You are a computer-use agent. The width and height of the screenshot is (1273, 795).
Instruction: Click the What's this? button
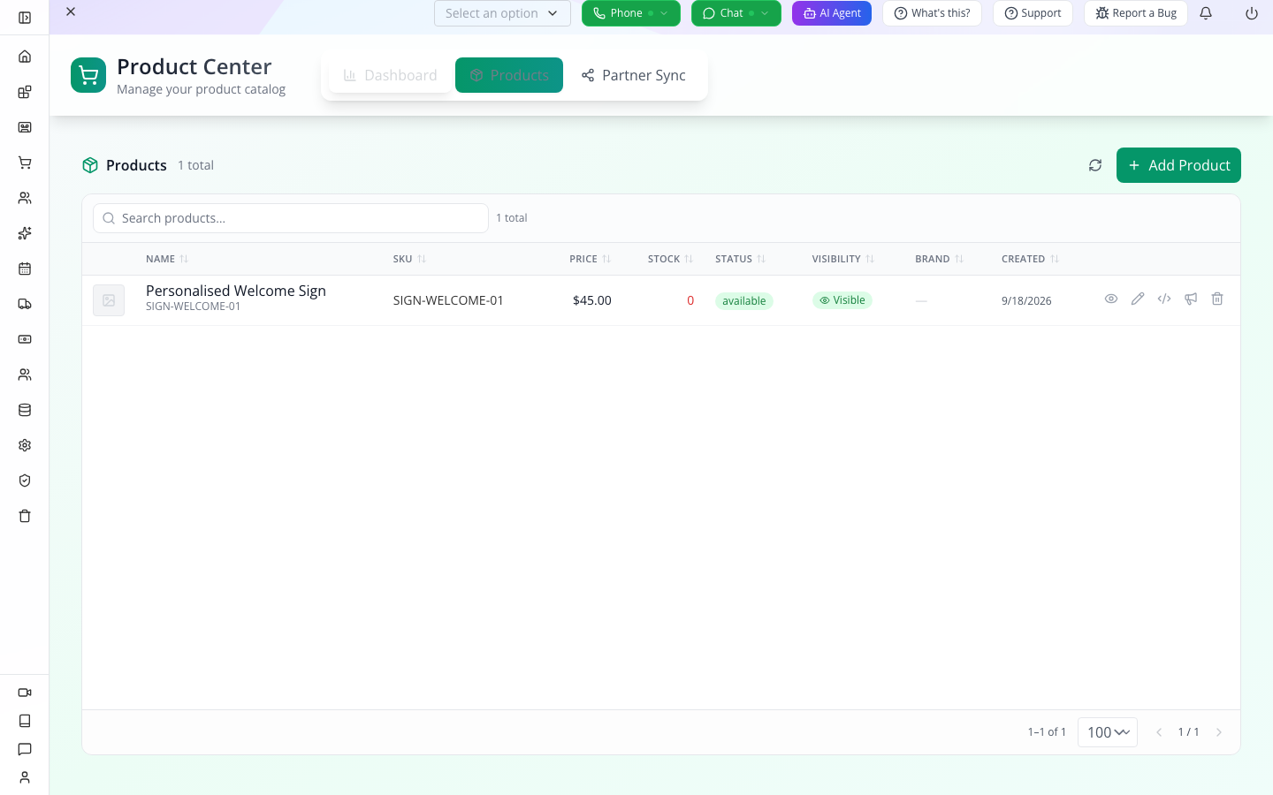[x=932, y=13]
